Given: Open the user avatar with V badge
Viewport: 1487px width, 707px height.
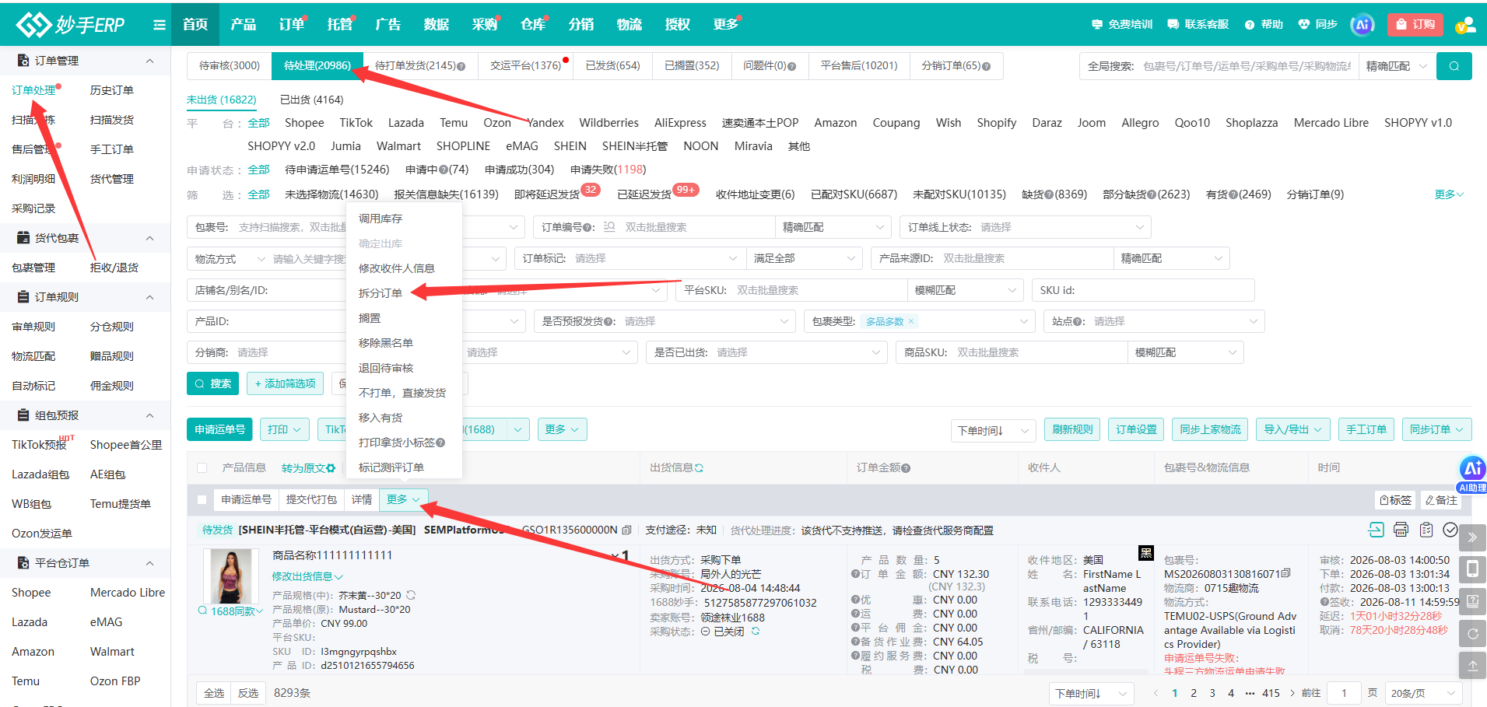Looking at the screenshot, I should (x=1465, y=25).
